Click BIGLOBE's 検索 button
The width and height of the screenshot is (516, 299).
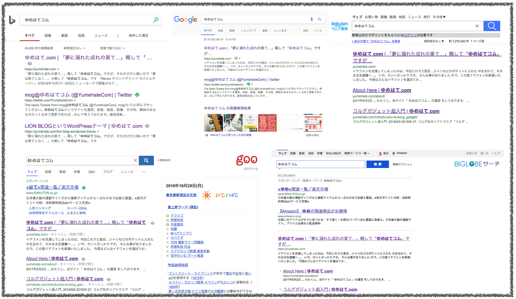point(378,164)
